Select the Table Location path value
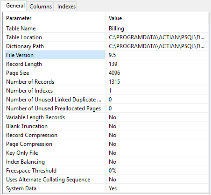211x195 pixels. pyautogui.click(x=156, y=37)
